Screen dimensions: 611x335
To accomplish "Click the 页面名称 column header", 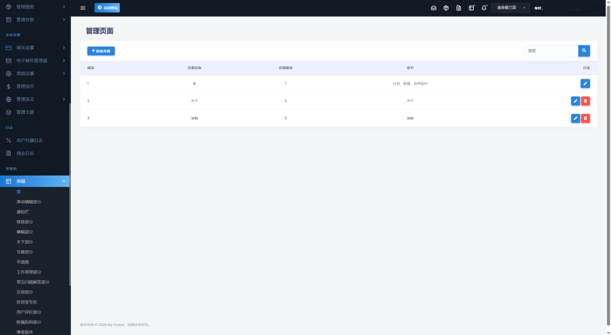I will click(195, 68).
